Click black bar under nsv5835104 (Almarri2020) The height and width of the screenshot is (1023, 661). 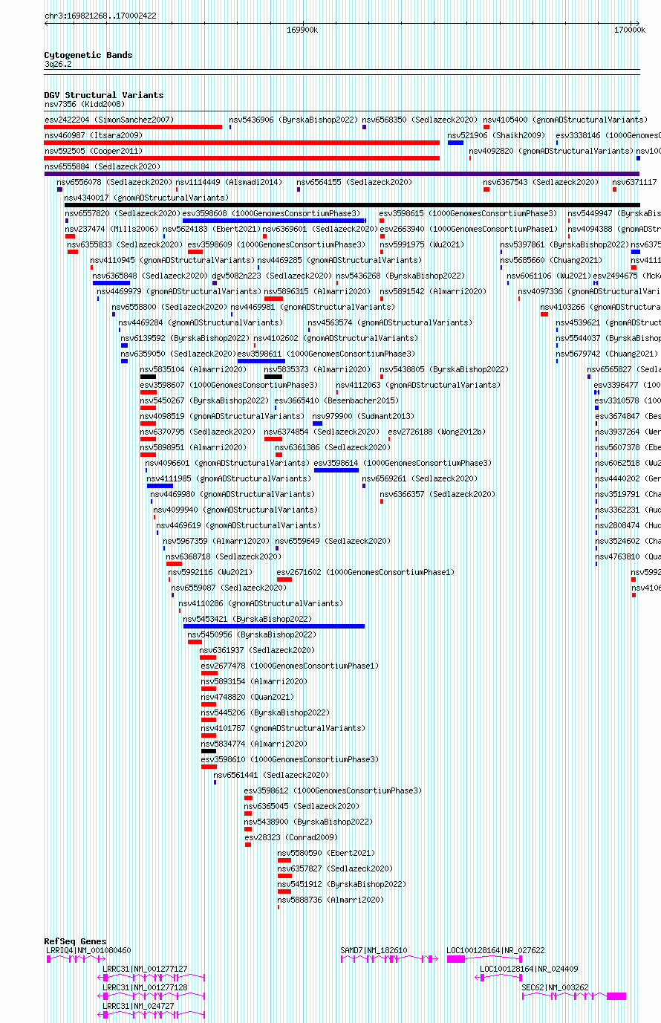148,377
